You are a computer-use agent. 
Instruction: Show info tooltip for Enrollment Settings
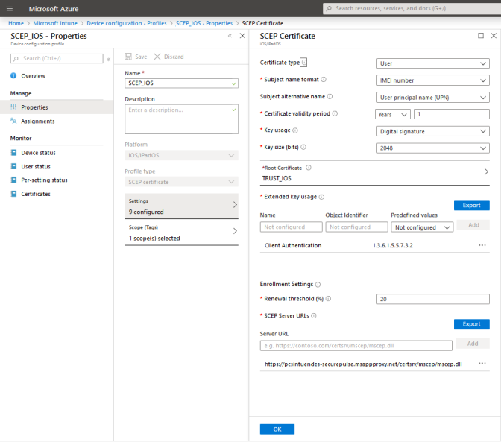318,285
